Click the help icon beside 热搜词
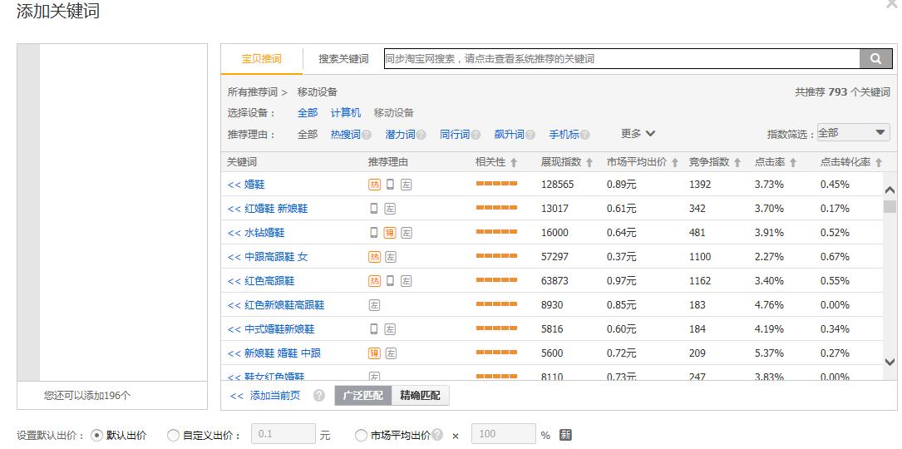This screenshot has height=449, width=902. [x=367, y=135]
